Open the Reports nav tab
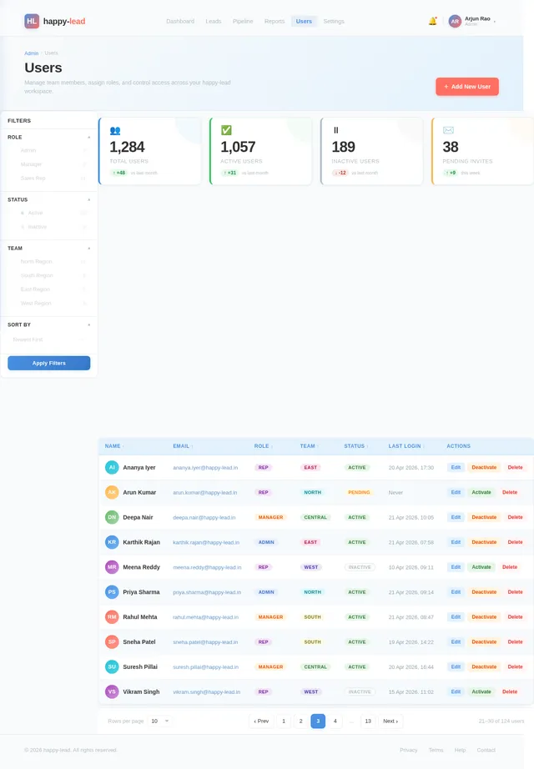 tap(275, 21)
